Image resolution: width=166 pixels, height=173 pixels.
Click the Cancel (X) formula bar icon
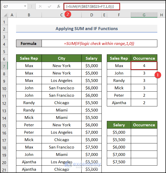coord(40,7)
